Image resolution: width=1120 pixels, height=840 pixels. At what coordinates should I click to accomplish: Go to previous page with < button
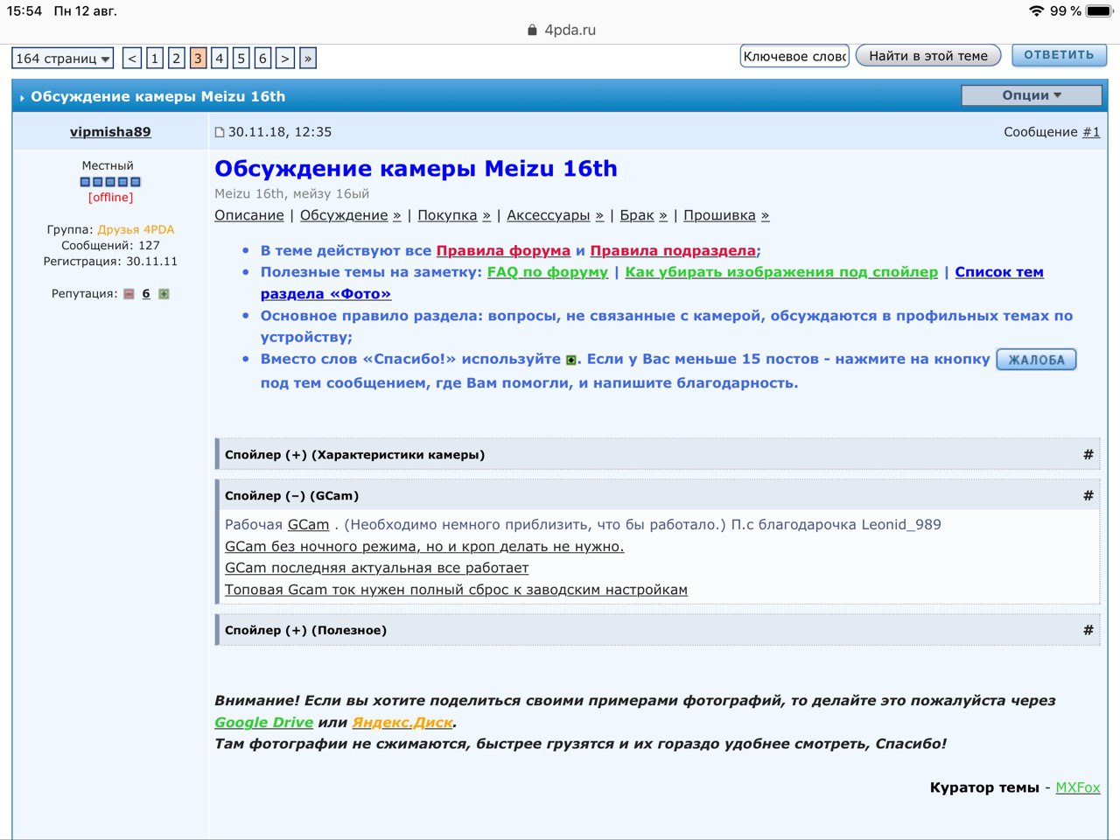coord(132,59)
